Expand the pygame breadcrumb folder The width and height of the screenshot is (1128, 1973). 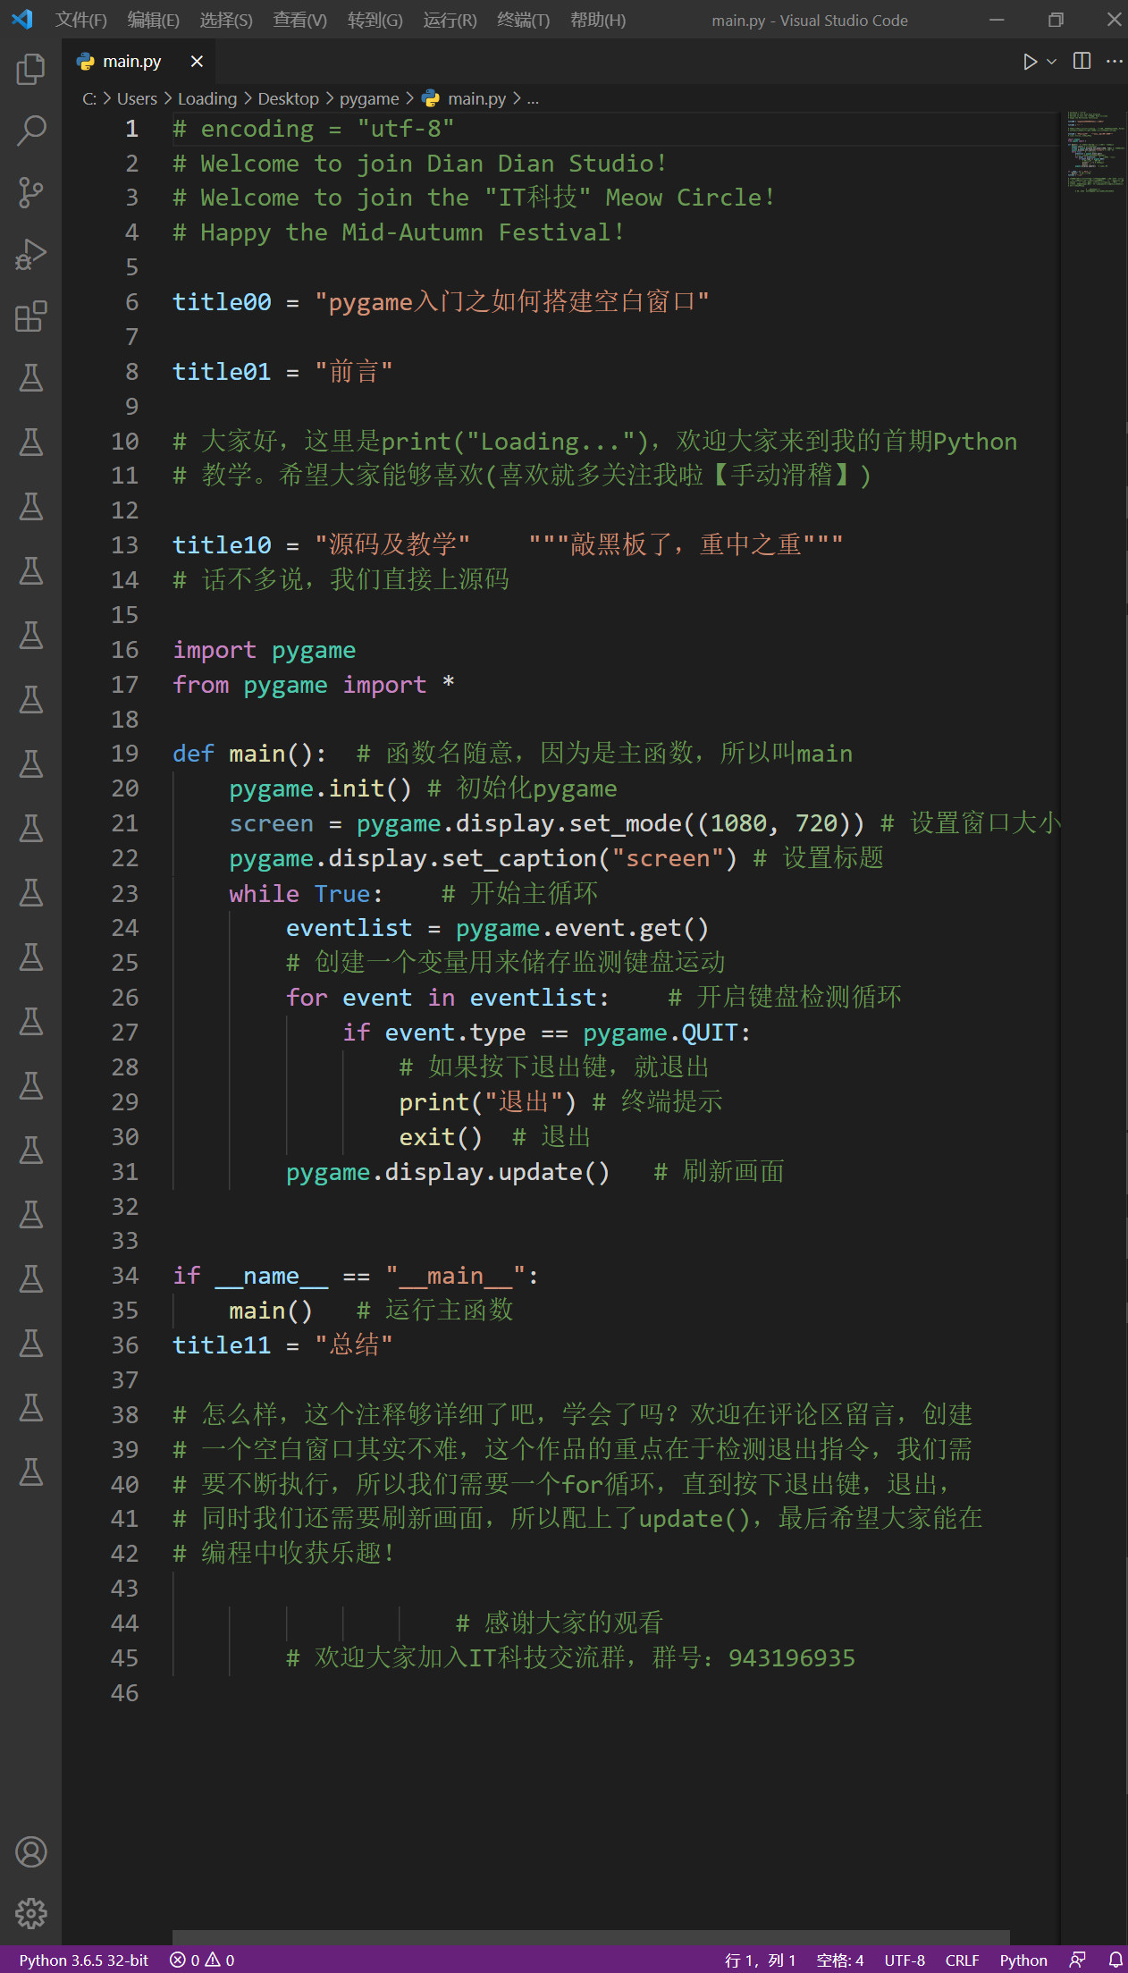click(369, 98)
